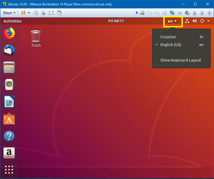Open LibreOffice Writer from the dock
This screenshot has height=179, width=214.
click(9, 102)
